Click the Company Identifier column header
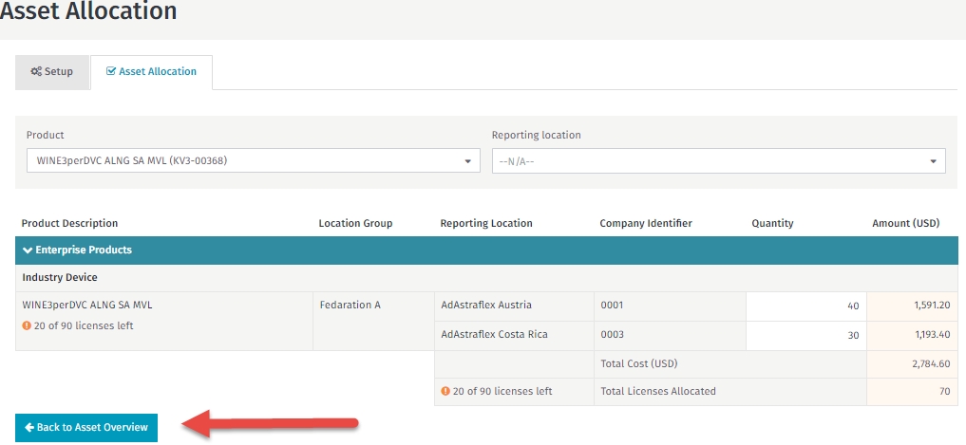The width and height of the screenshot is (966, 445). [646, 223]
